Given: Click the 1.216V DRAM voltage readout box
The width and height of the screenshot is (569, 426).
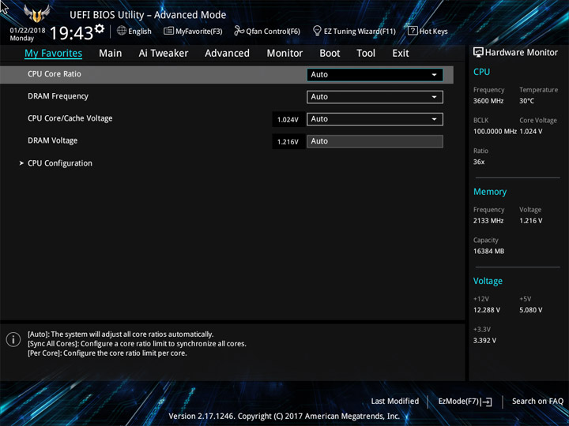Looking at the screenshot, I should click(288, 142).
